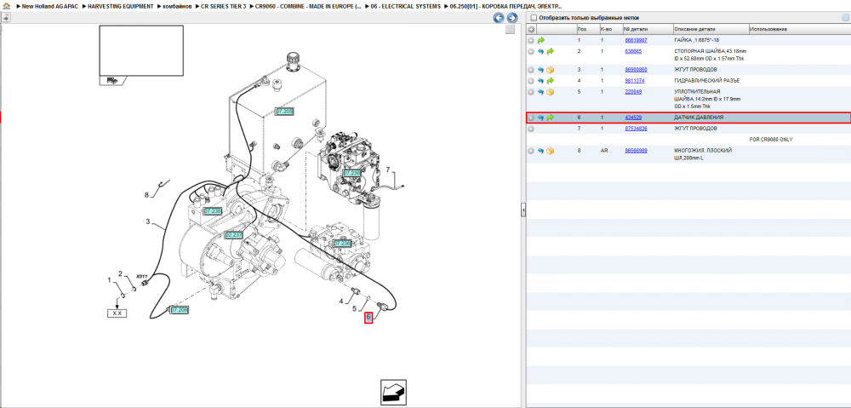This screenshot has width=851, height=408.
Task: Add part 86619907 with its round button
Action: [x=531, y=40]
